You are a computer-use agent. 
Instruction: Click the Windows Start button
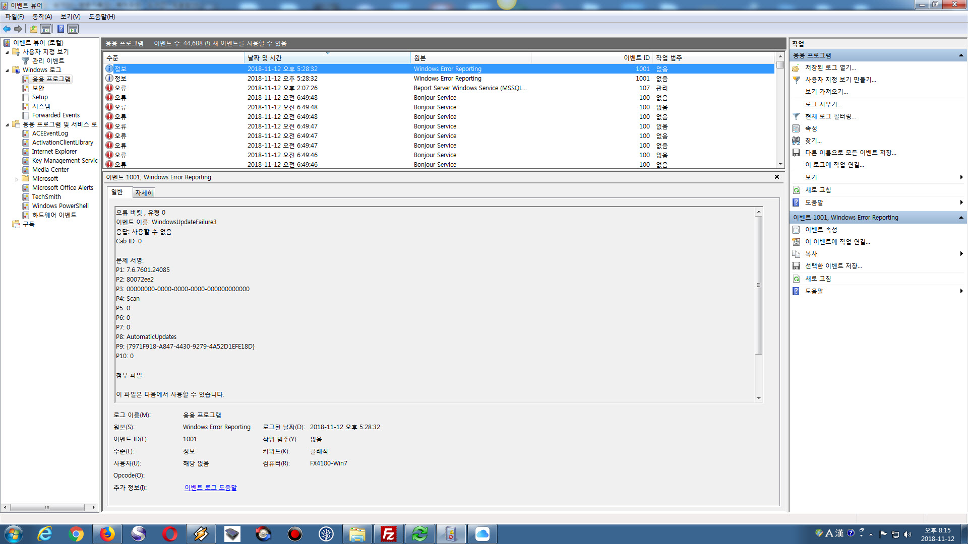(x=14, y=534)
